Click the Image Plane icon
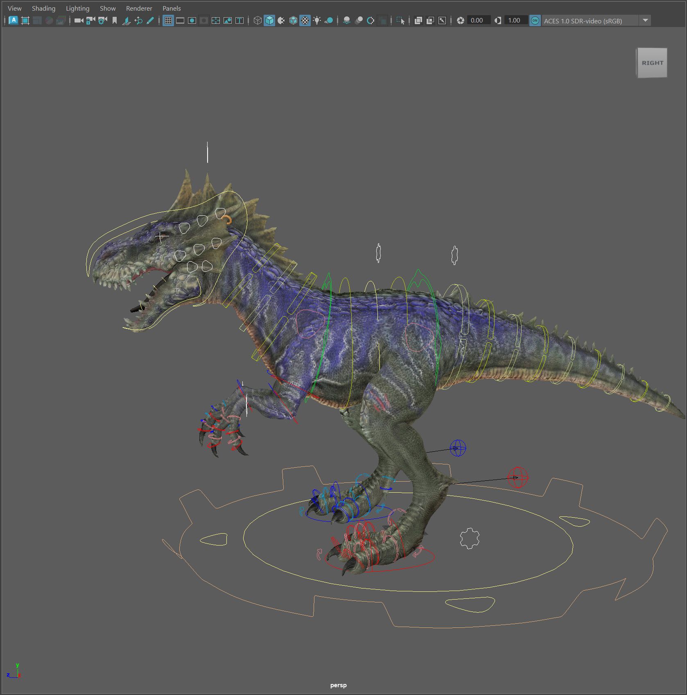687x695 pixels. click(127, 20)
